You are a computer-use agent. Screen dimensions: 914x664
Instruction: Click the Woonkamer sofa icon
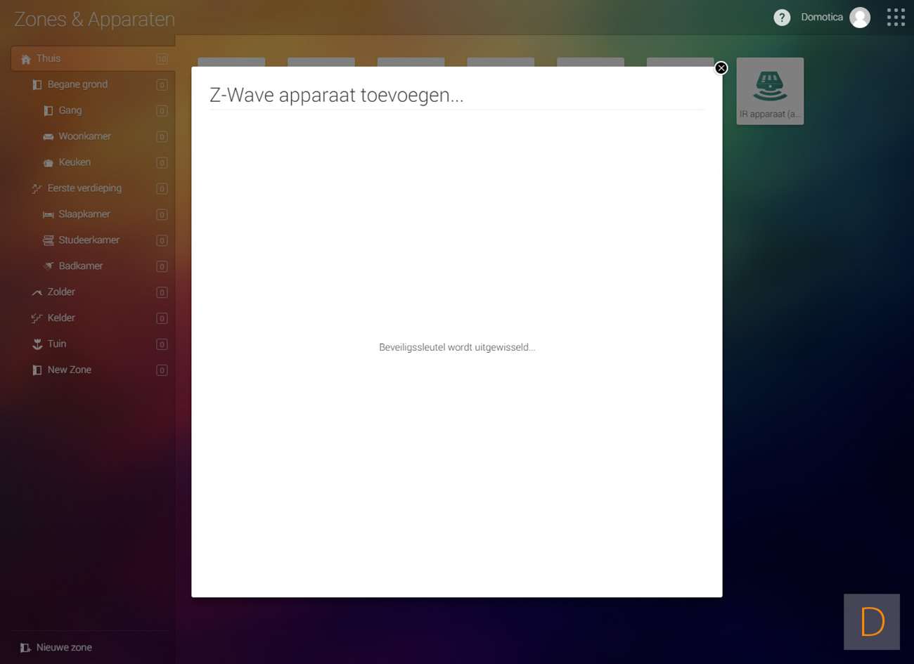click(48, 136)
